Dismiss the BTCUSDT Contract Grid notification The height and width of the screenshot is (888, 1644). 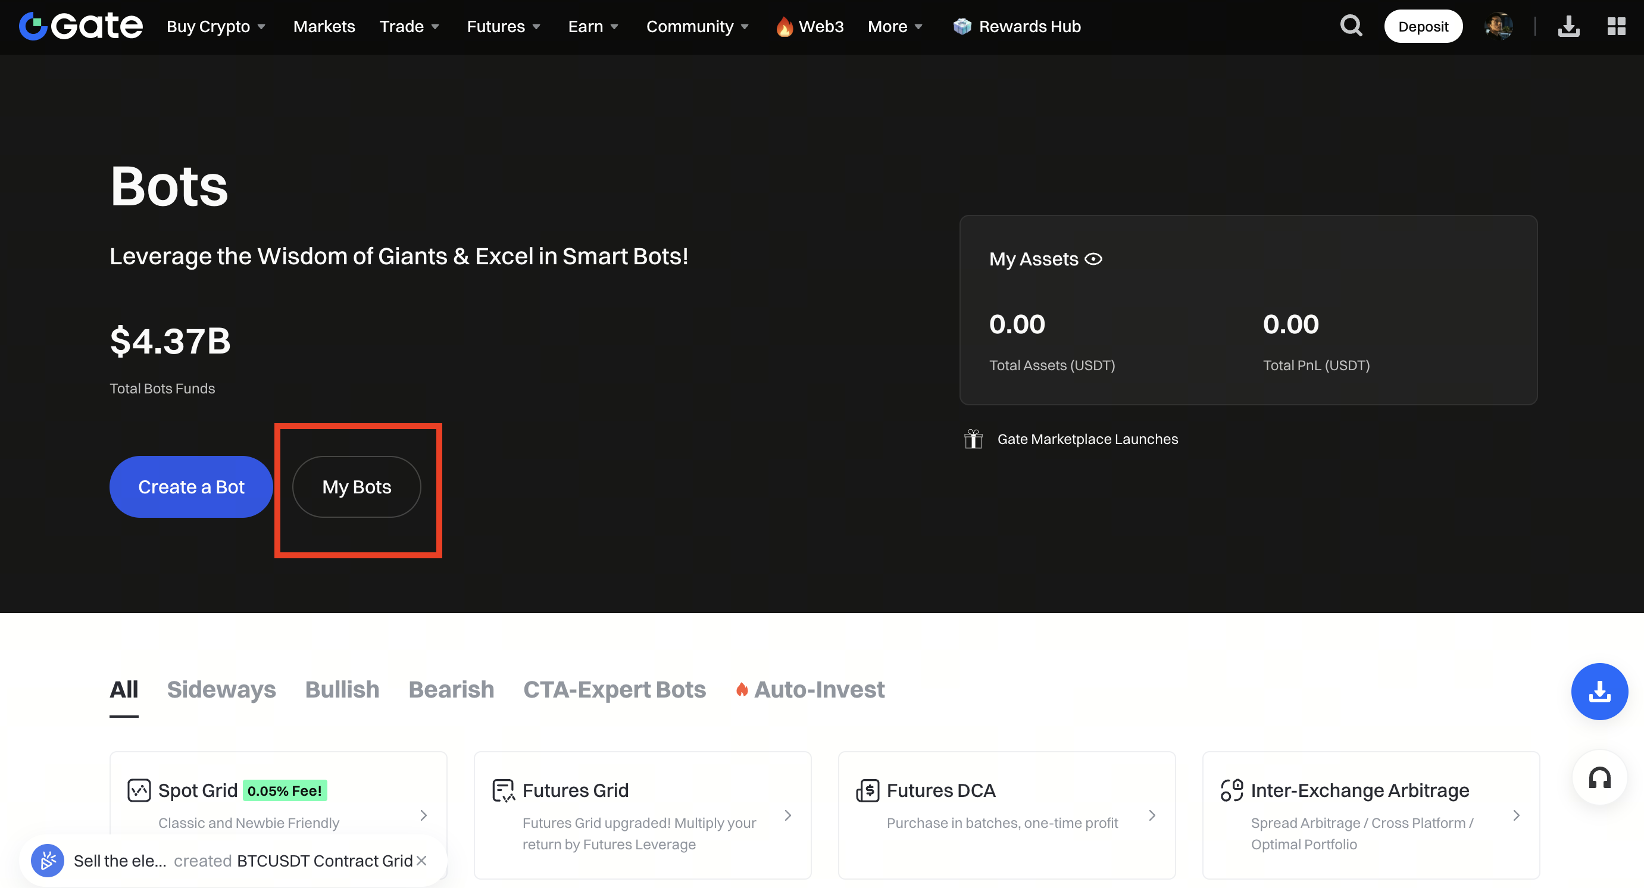pos(421,861)
